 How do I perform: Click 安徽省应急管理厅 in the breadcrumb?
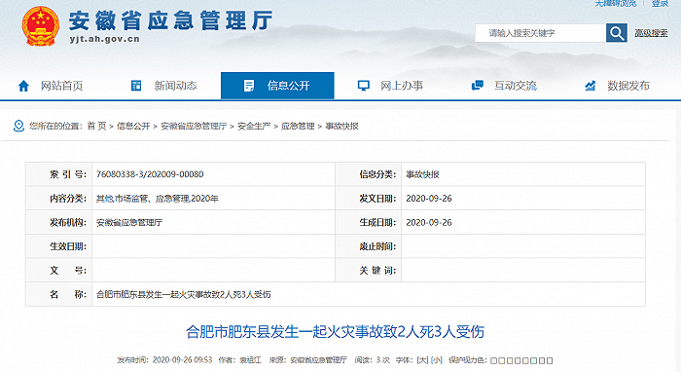click(194, 126)
